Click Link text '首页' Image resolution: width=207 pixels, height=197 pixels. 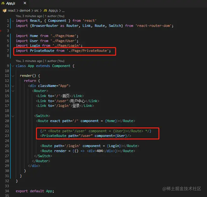coord(66,96)
